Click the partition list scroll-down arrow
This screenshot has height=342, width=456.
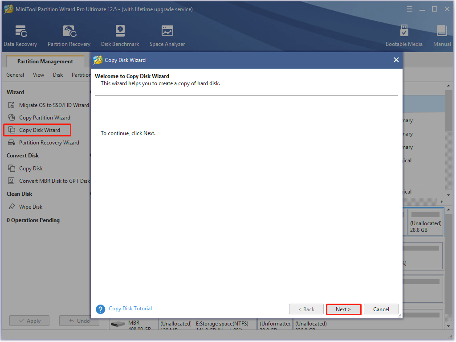pos(448,195)
